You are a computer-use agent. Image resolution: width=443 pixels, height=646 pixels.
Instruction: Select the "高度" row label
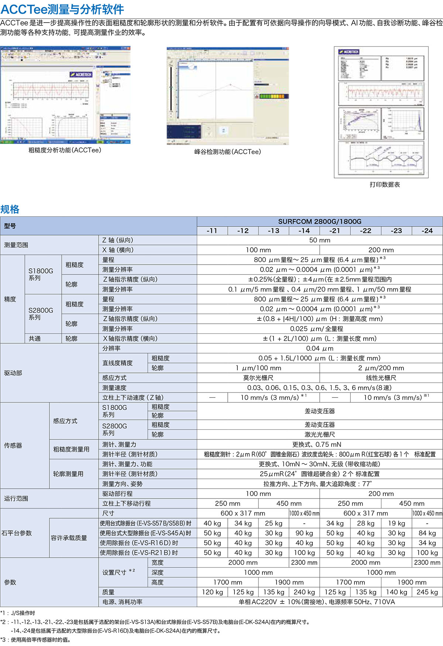click(x=172, y=582)
